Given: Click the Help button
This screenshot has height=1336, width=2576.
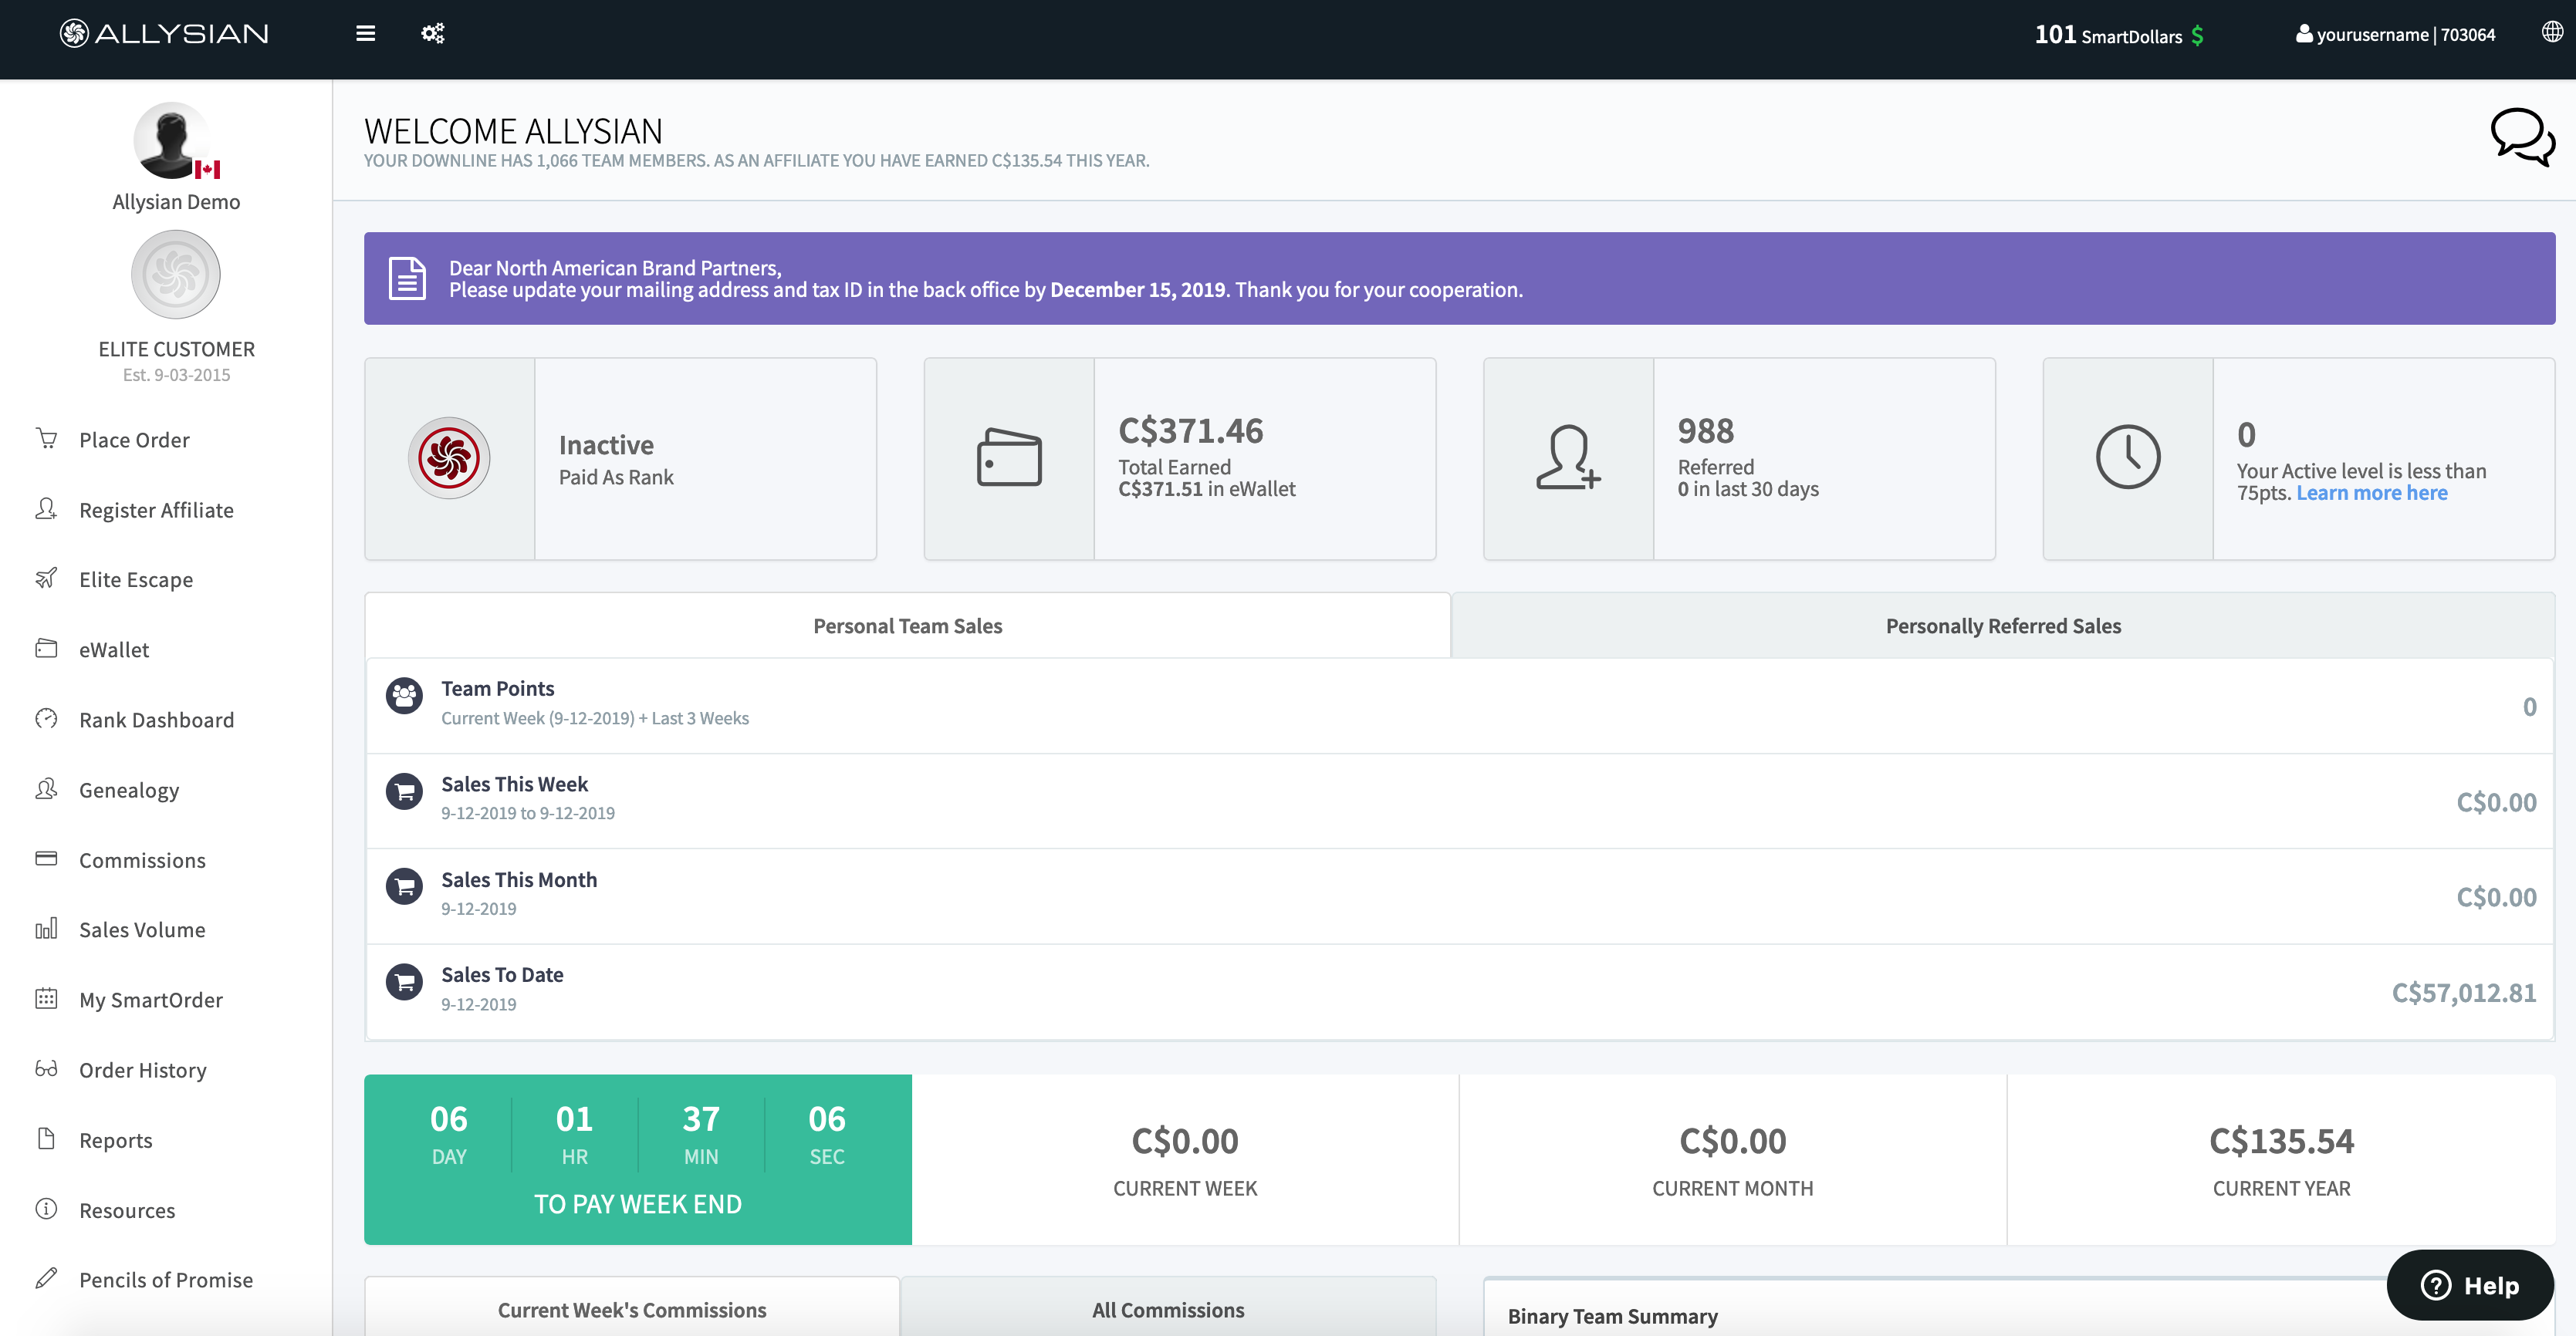Looking at the screenshot, I should click(2470, 1285).
